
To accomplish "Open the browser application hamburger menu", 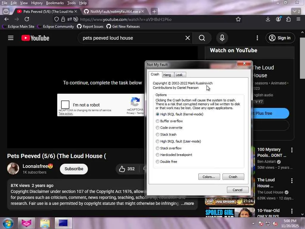I will pyautogui.click(x=298, y=19).
